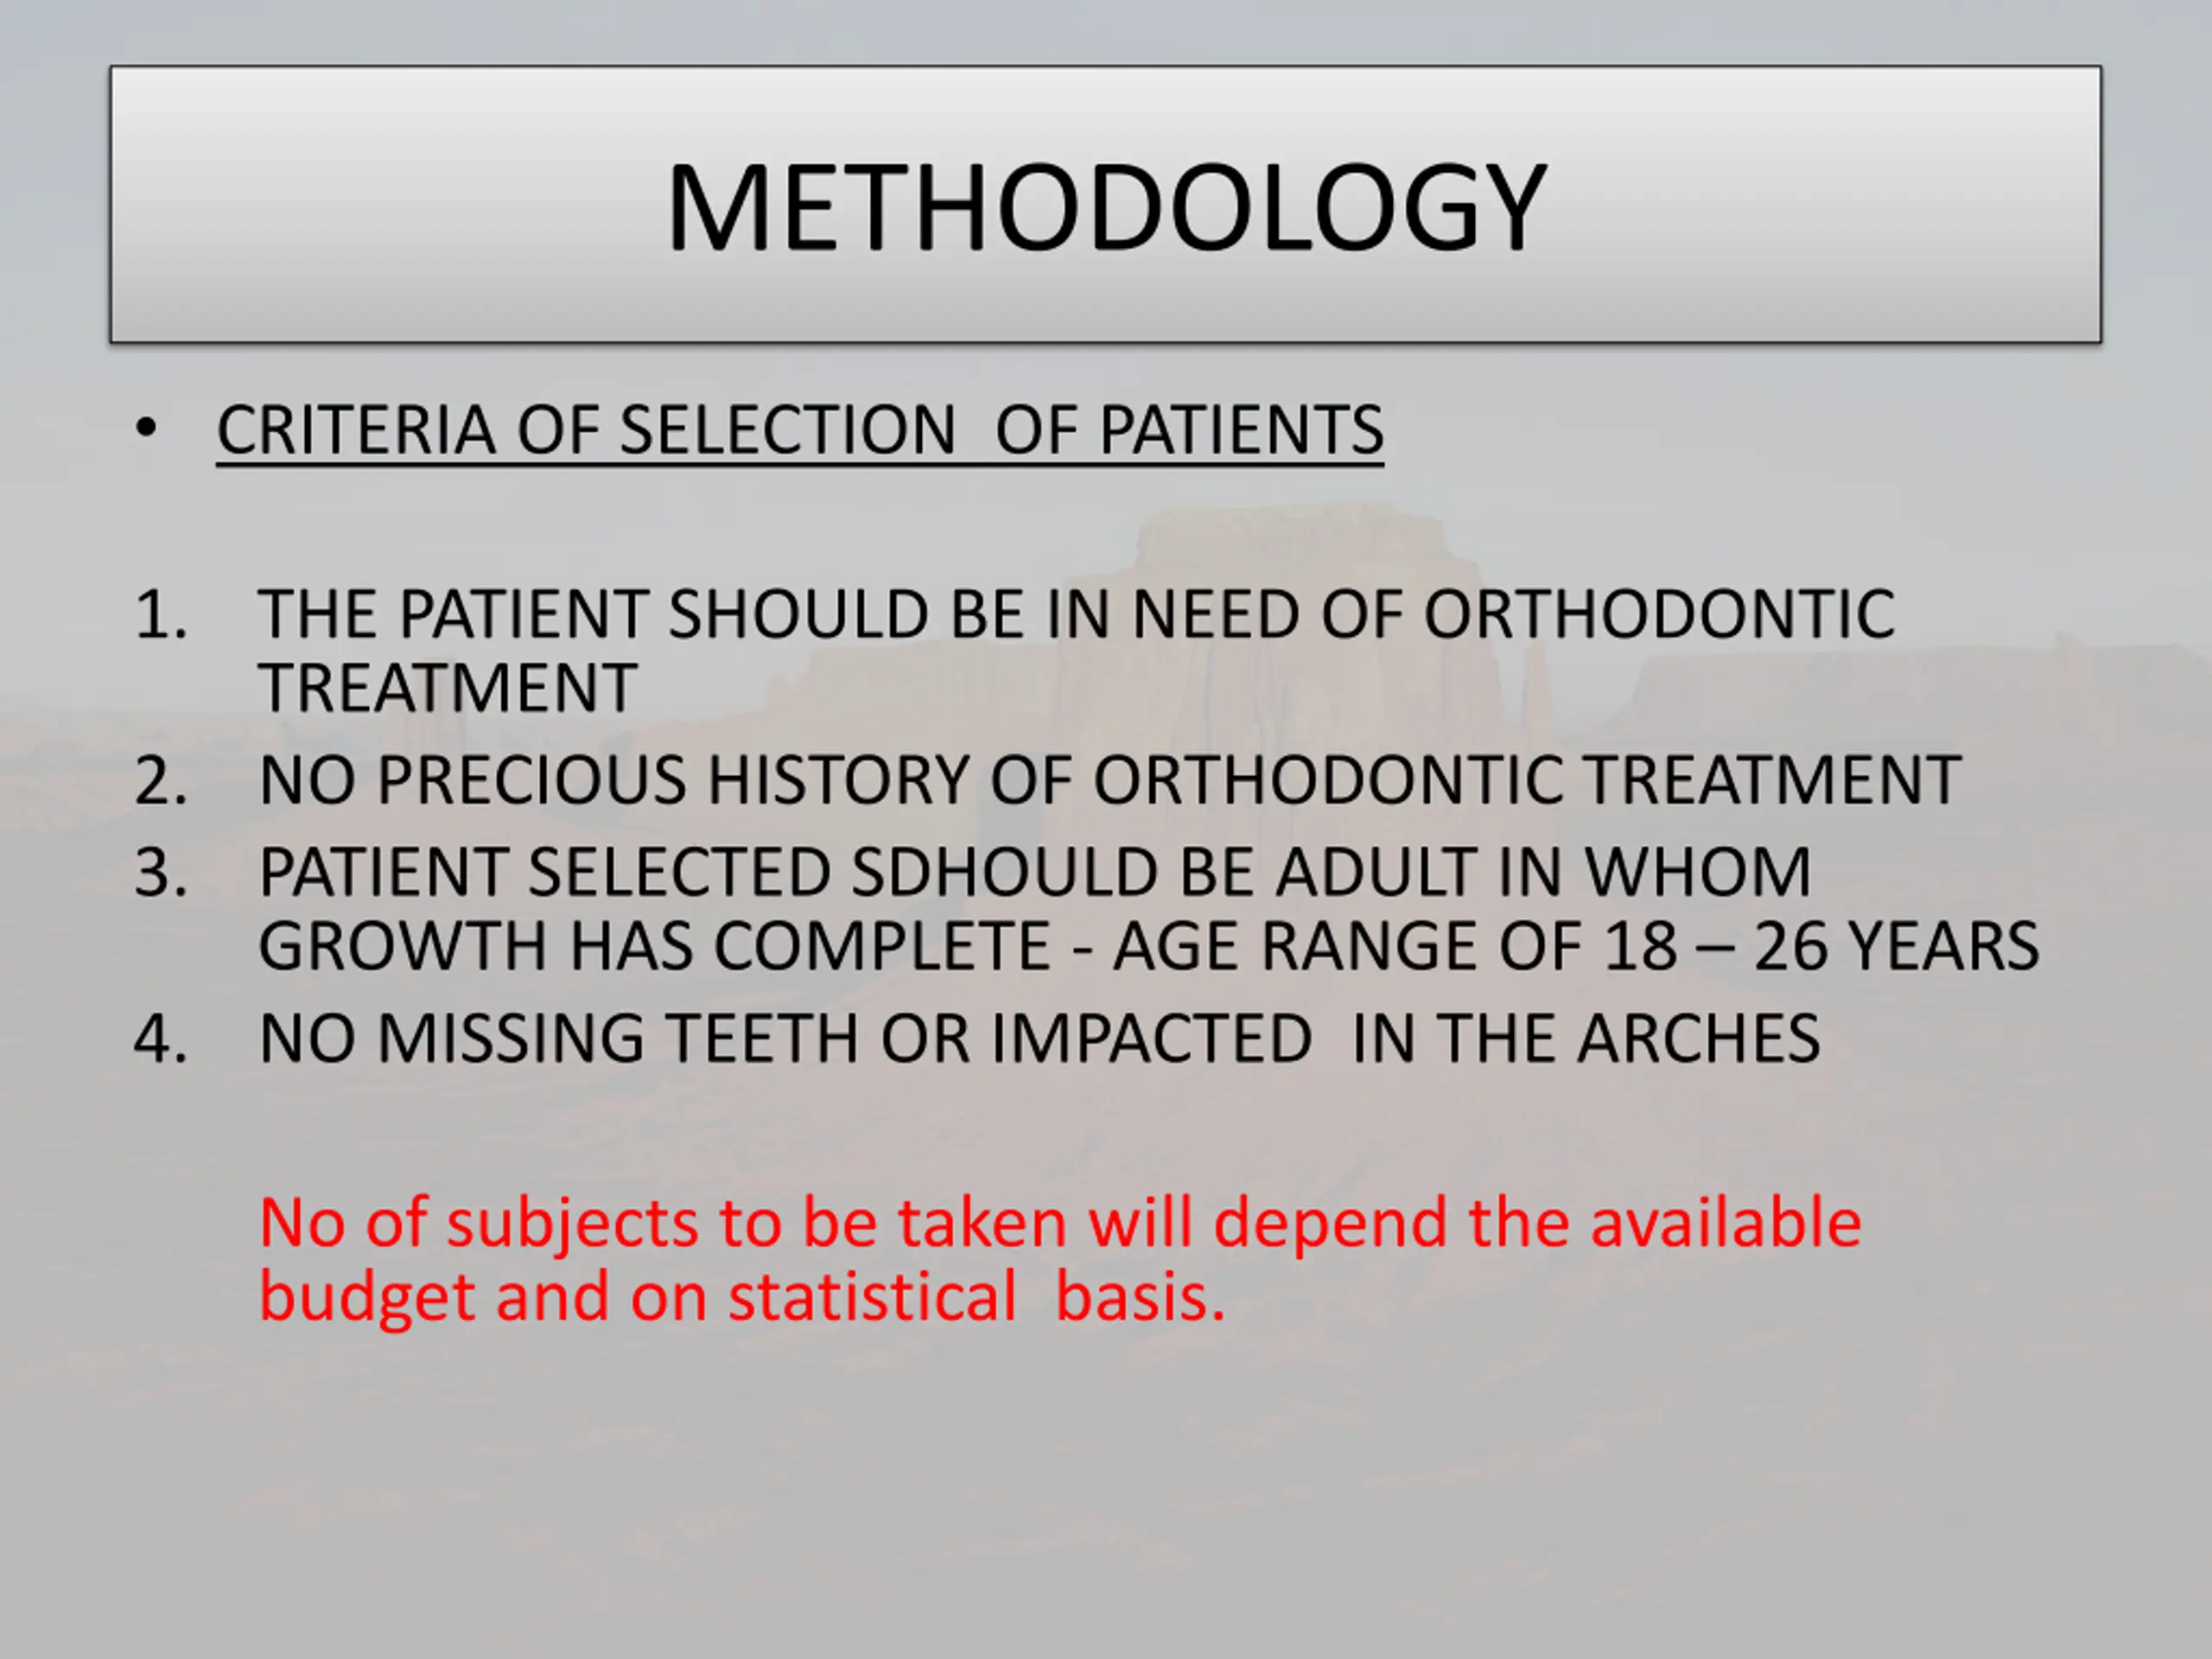Click the word TREATMENT on item one's second line
Viewport: 2212px width, 1659px height.
point(447,688)
